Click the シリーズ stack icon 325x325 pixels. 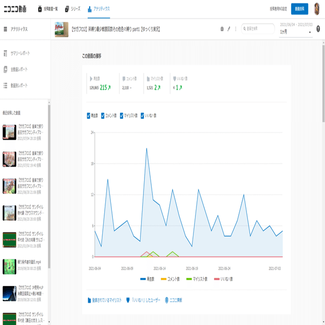(67, 9)
